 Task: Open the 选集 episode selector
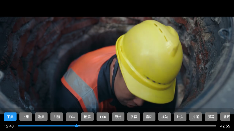coord(41,117)
